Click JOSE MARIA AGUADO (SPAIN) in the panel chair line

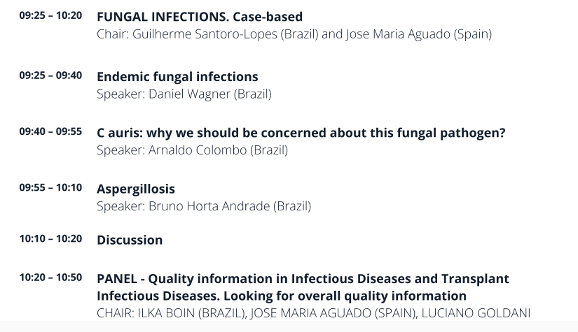click(333, 312)
